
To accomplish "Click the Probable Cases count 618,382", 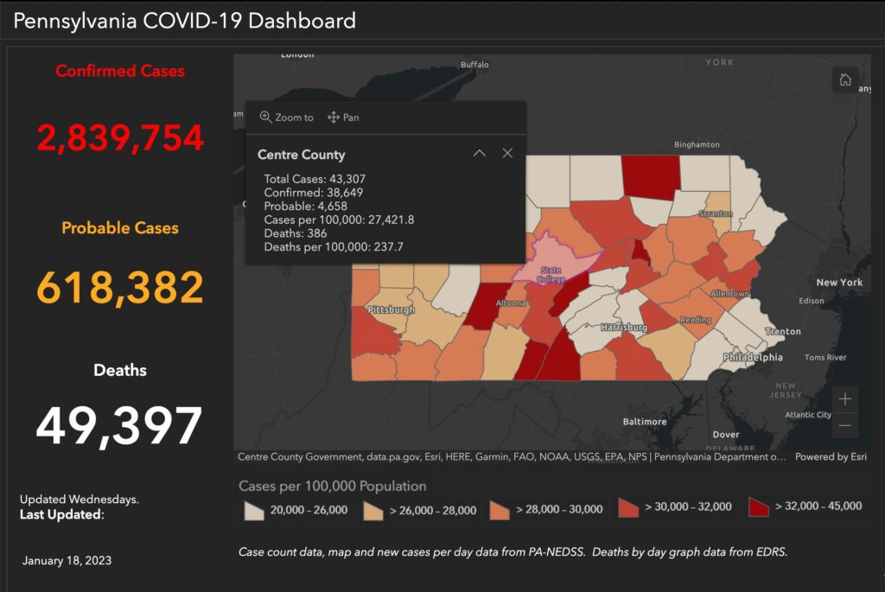I will 120,287.
